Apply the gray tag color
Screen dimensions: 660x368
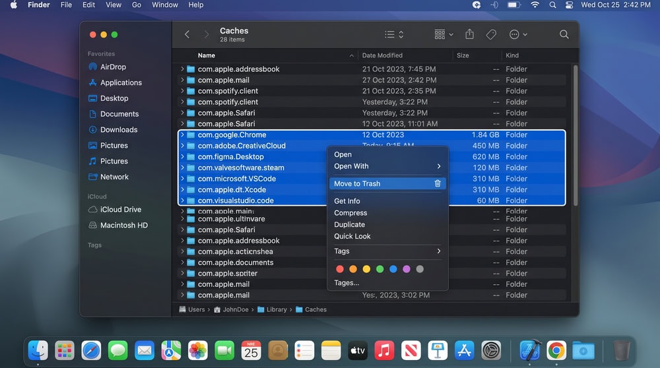point(420,269)
